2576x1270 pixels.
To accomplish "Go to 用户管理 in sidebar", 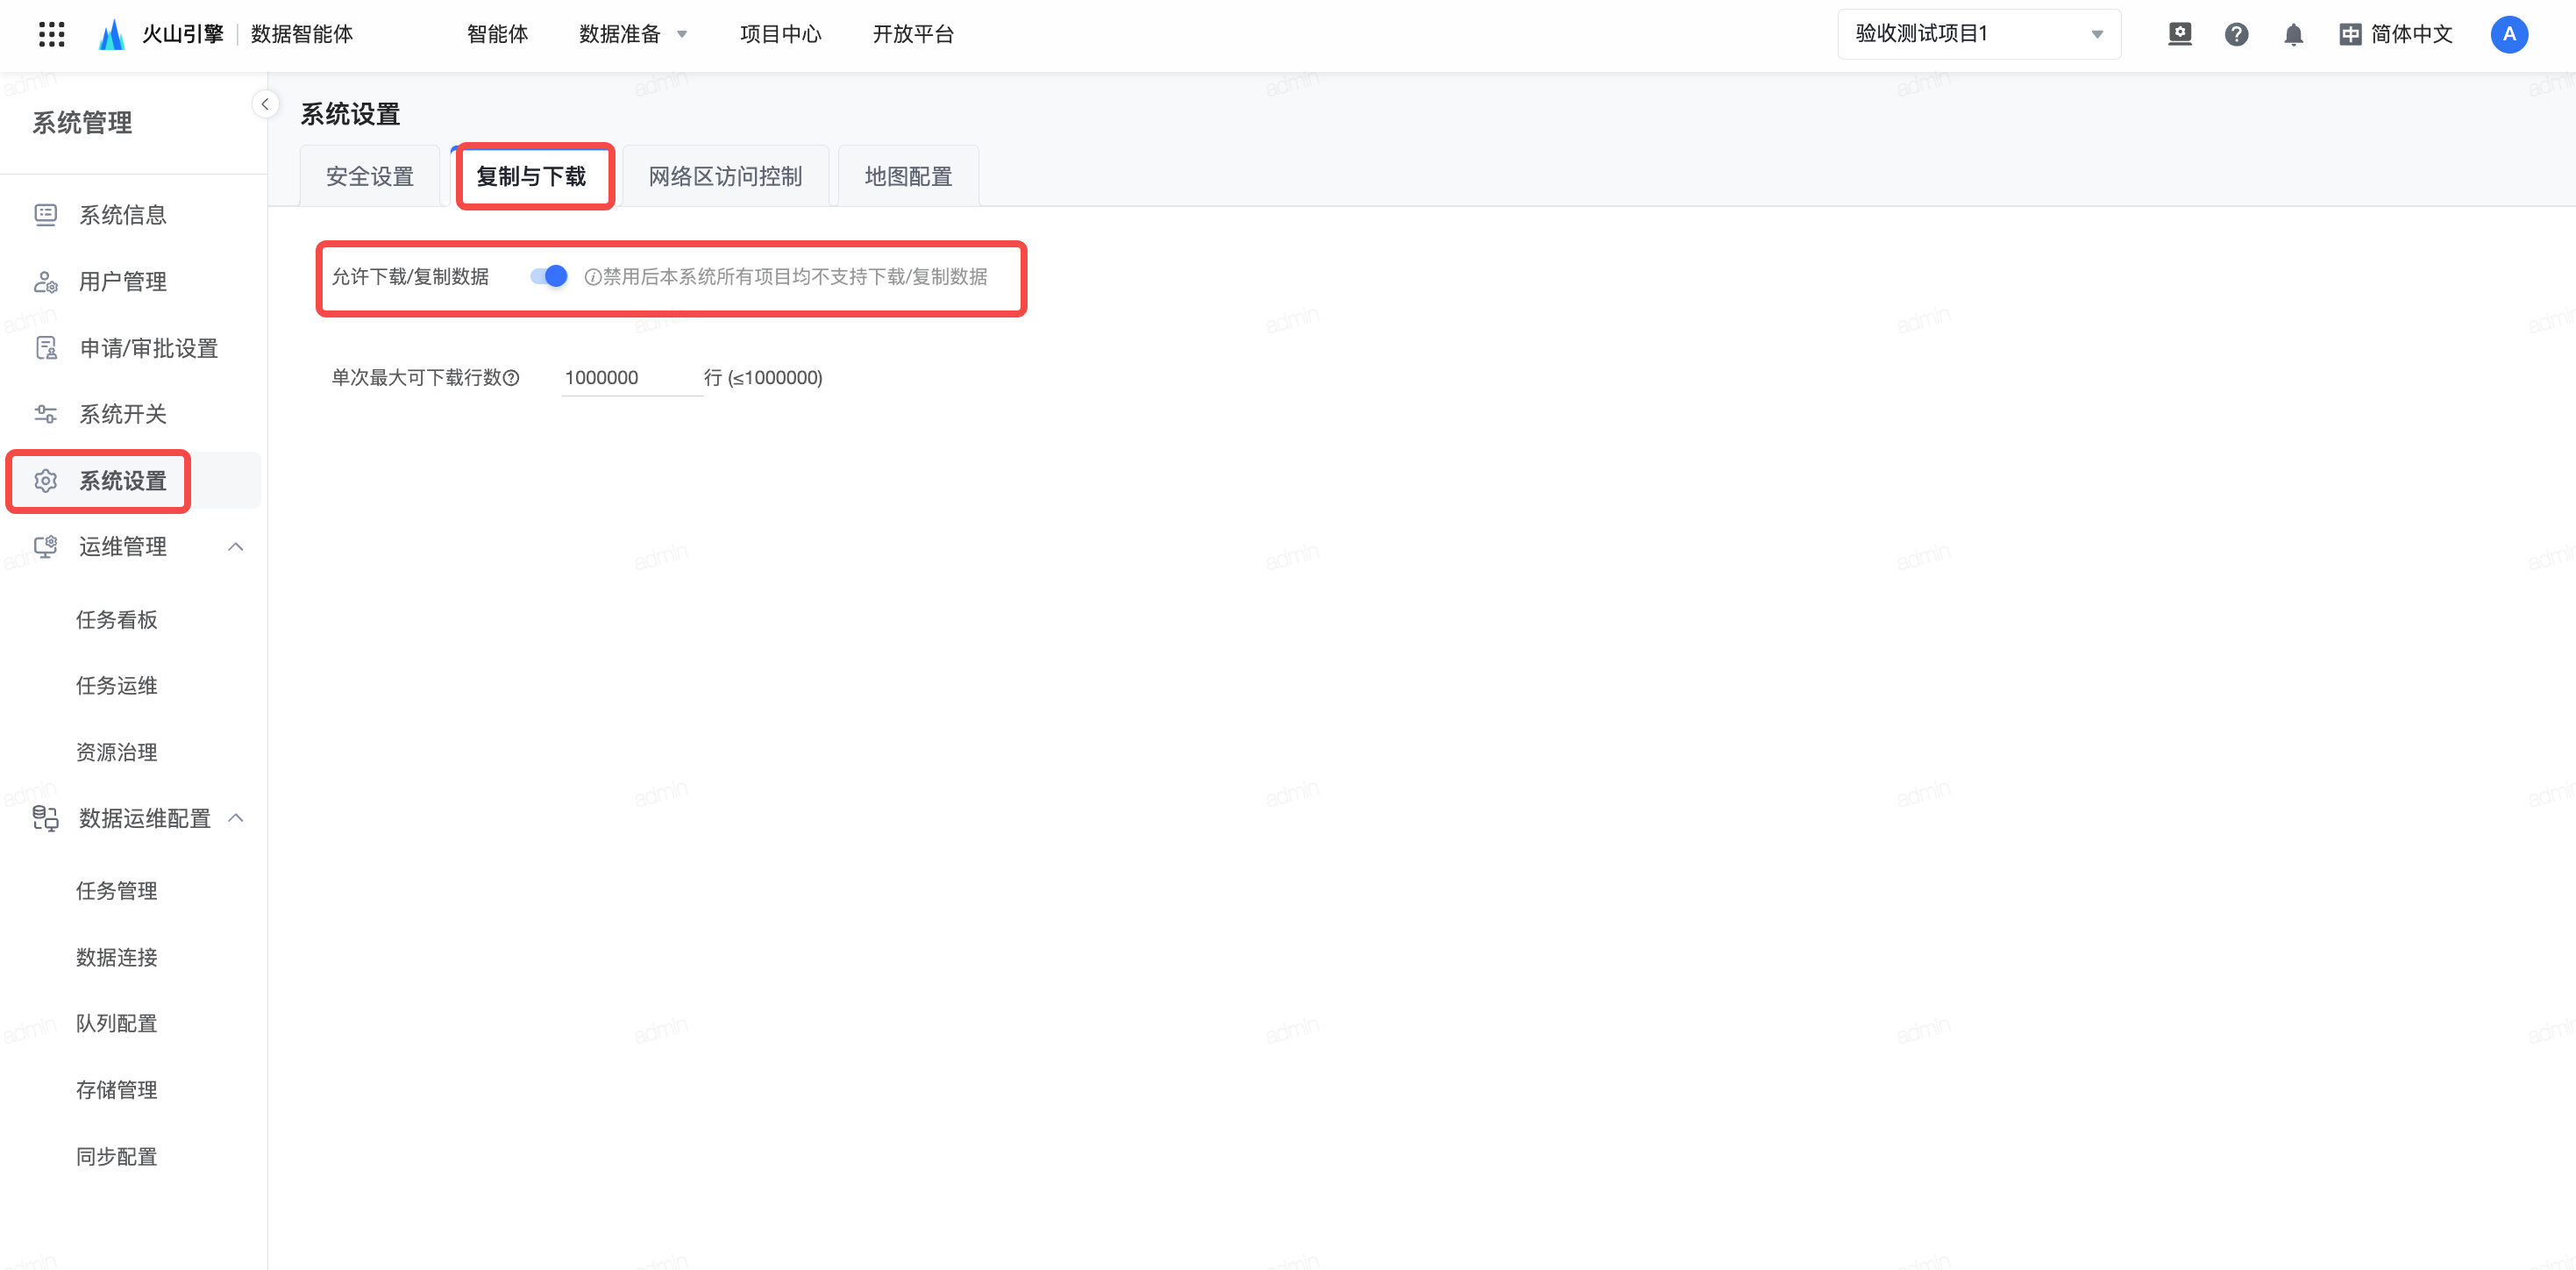I will pyautogui.click(x=123, y=282).
